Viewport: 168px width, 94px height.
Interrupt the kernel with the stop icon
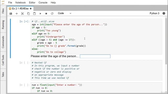click(46, 14)
